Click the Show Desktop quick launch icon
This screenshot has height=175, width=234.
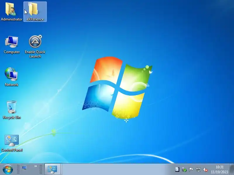point(24,168)
